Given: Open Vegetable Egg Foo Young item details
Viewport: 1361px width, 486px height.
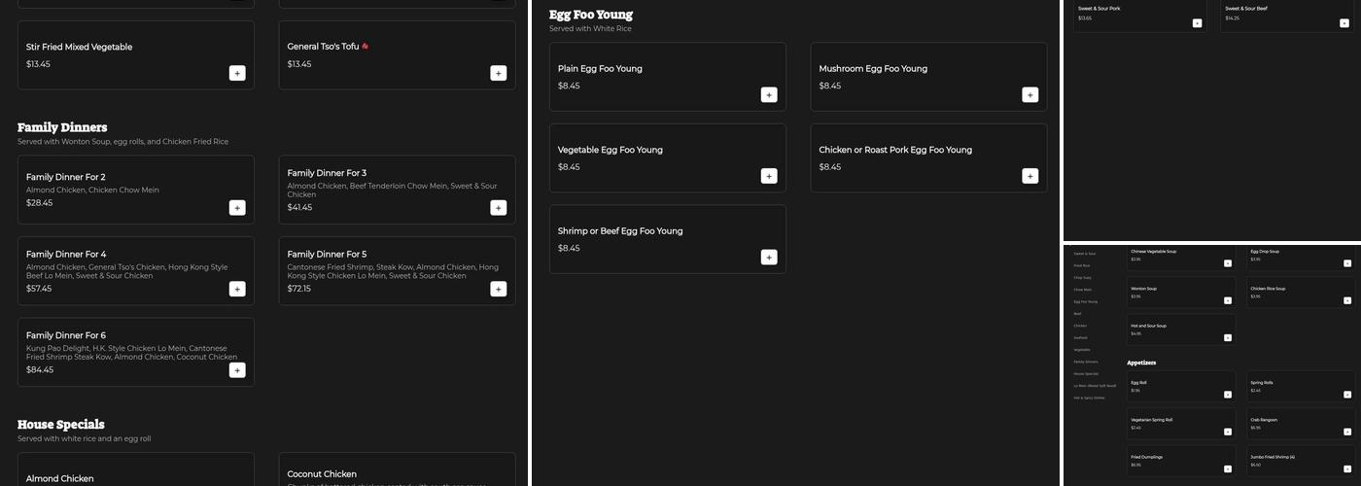Looking at the screenshot, I should (x=667, y=157).
